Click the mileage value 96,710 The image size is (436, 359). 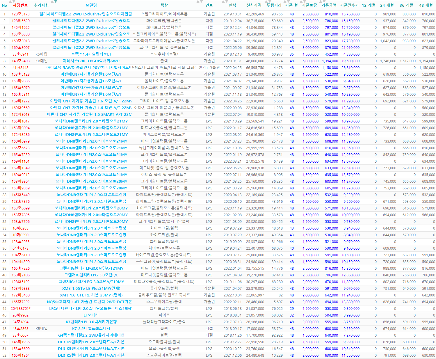pyautogui.click(x=277, y=322)
